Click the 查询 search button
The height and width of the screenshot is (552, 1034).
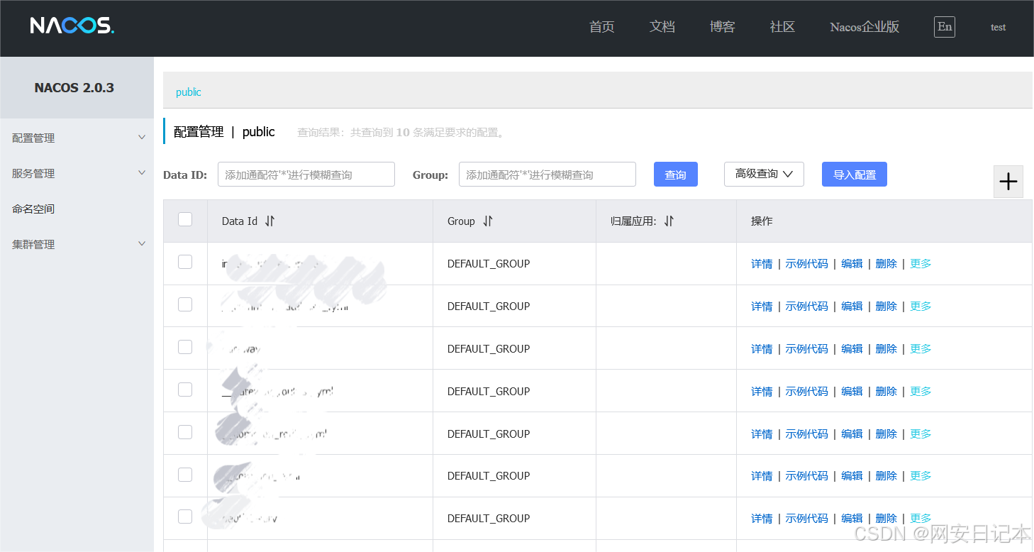pyautogui.click(x=675, y=175)
